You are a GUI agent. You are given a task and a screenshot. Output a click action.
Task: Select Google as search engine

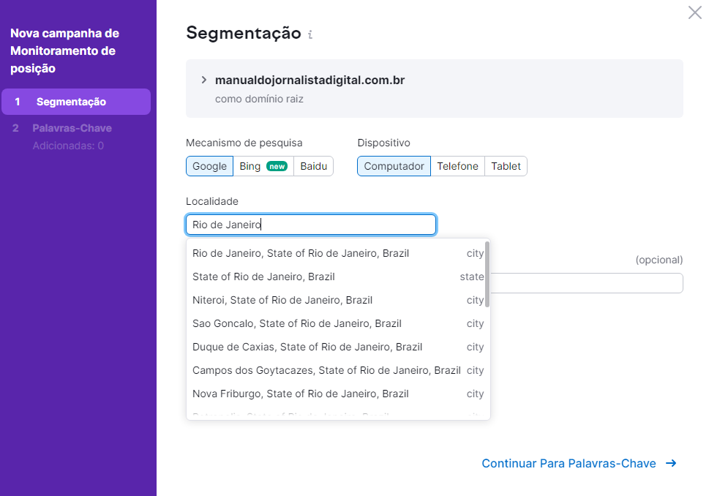tap(209, 166)
